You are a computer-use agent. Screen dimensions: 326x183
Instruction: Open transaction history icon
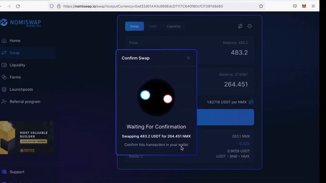(250, 26)
